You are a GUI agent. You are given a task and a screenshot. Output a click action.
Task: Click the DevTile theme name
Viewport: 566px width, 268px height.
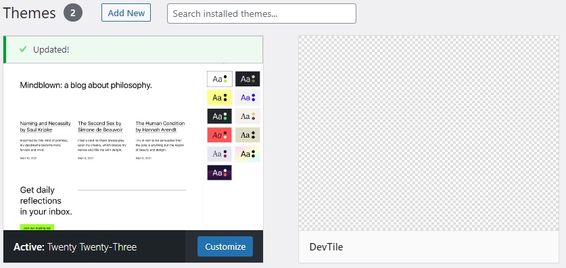coord(327,247)
